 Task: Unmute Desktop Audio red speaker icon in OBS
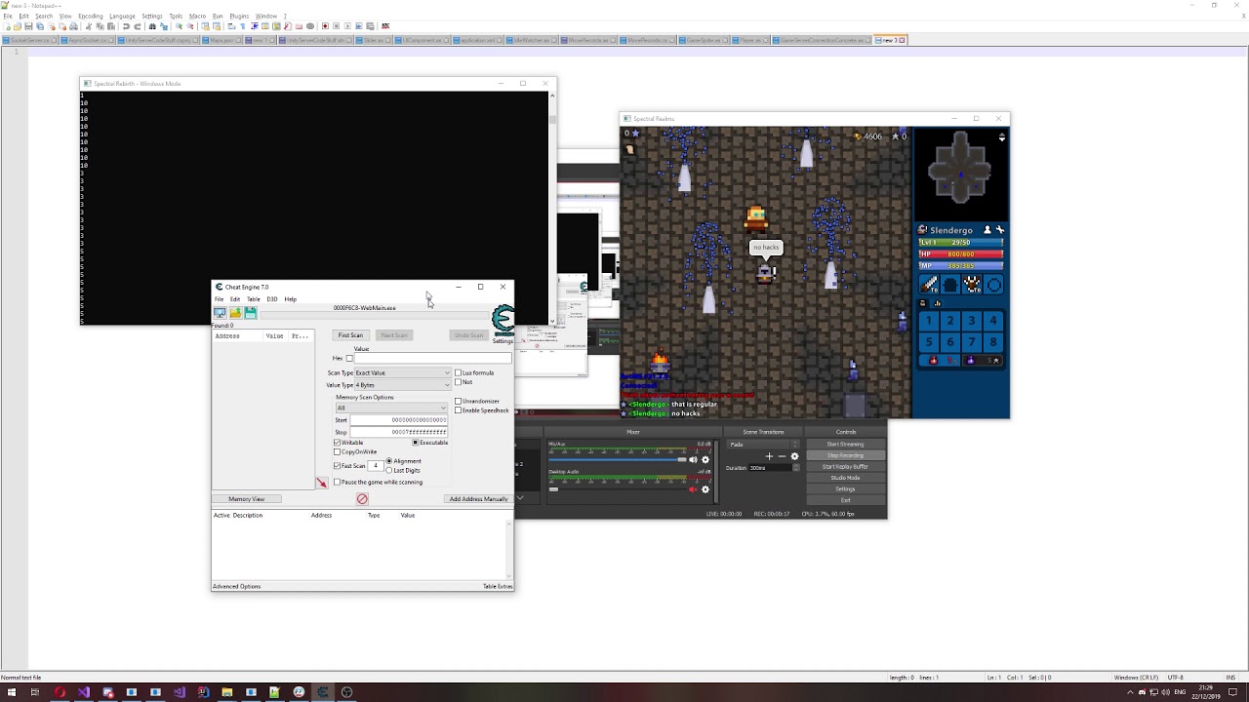point(693,489)
